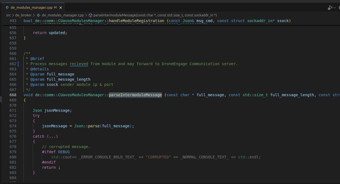The image size is (340, 184).
Task: Open the de_modules_manager.cpp breadcrumb file picker
Action: pyautogui.click(x=62, y=15)
